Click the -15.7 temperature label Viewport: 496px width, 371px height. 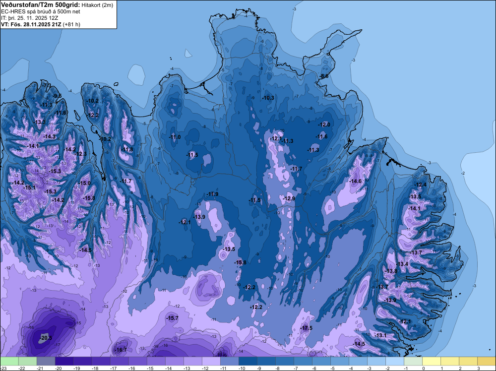173,318
